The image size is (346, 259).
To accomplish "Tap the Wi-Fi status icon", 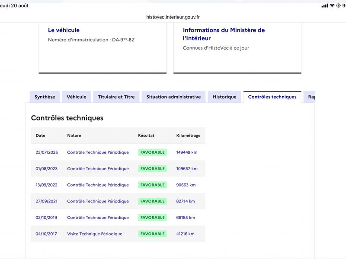I will click(332, 6).
